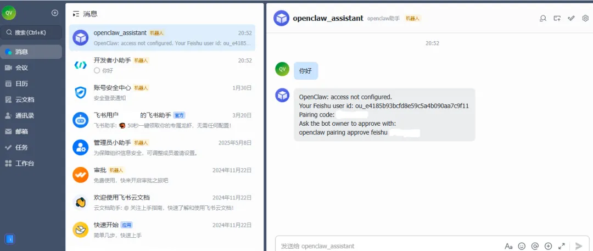Open 任务 in the sidebar

[31, 147]
